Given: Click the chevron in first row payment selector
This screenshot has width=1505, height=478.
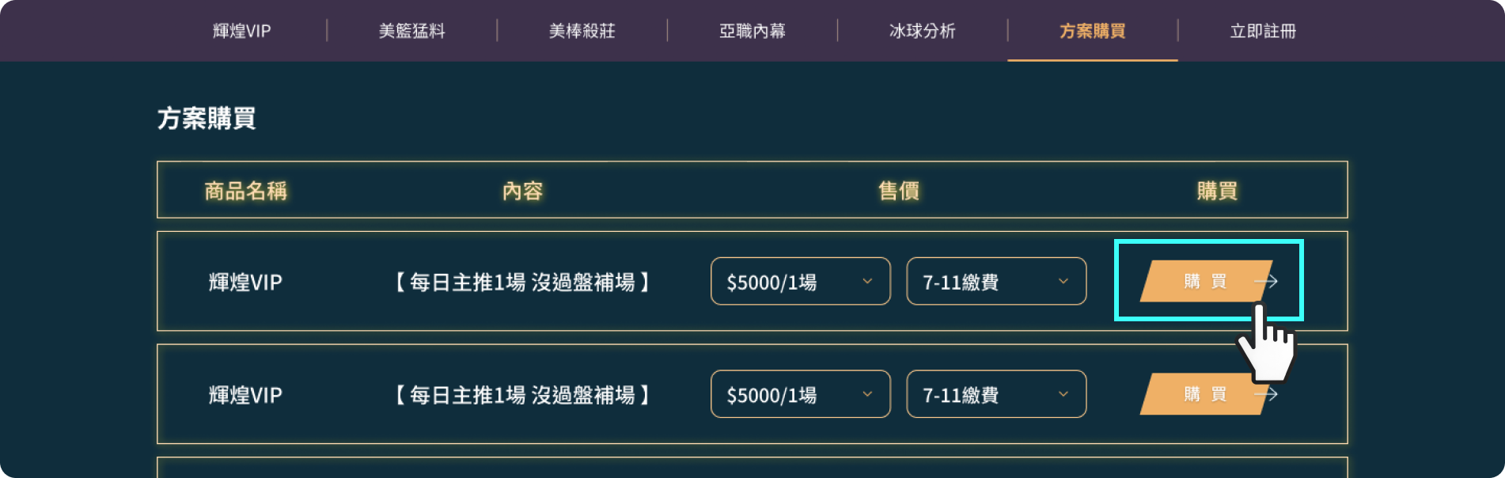Looking at the screenshot, I should point(1063,282).
